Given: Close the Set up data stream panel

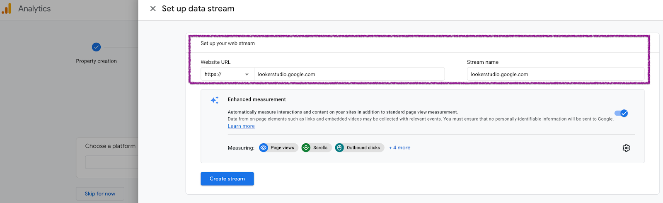Looking at the screenshot, I should 153,9.
